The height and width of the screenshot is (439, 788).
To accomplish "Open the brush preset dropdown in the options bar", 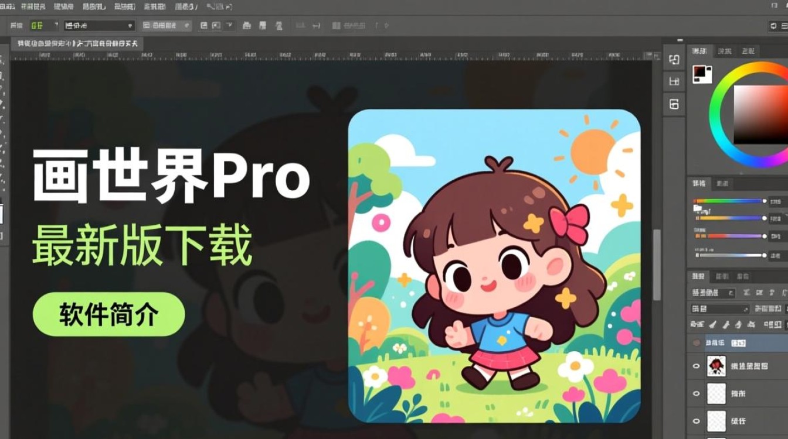I will 98,26.
